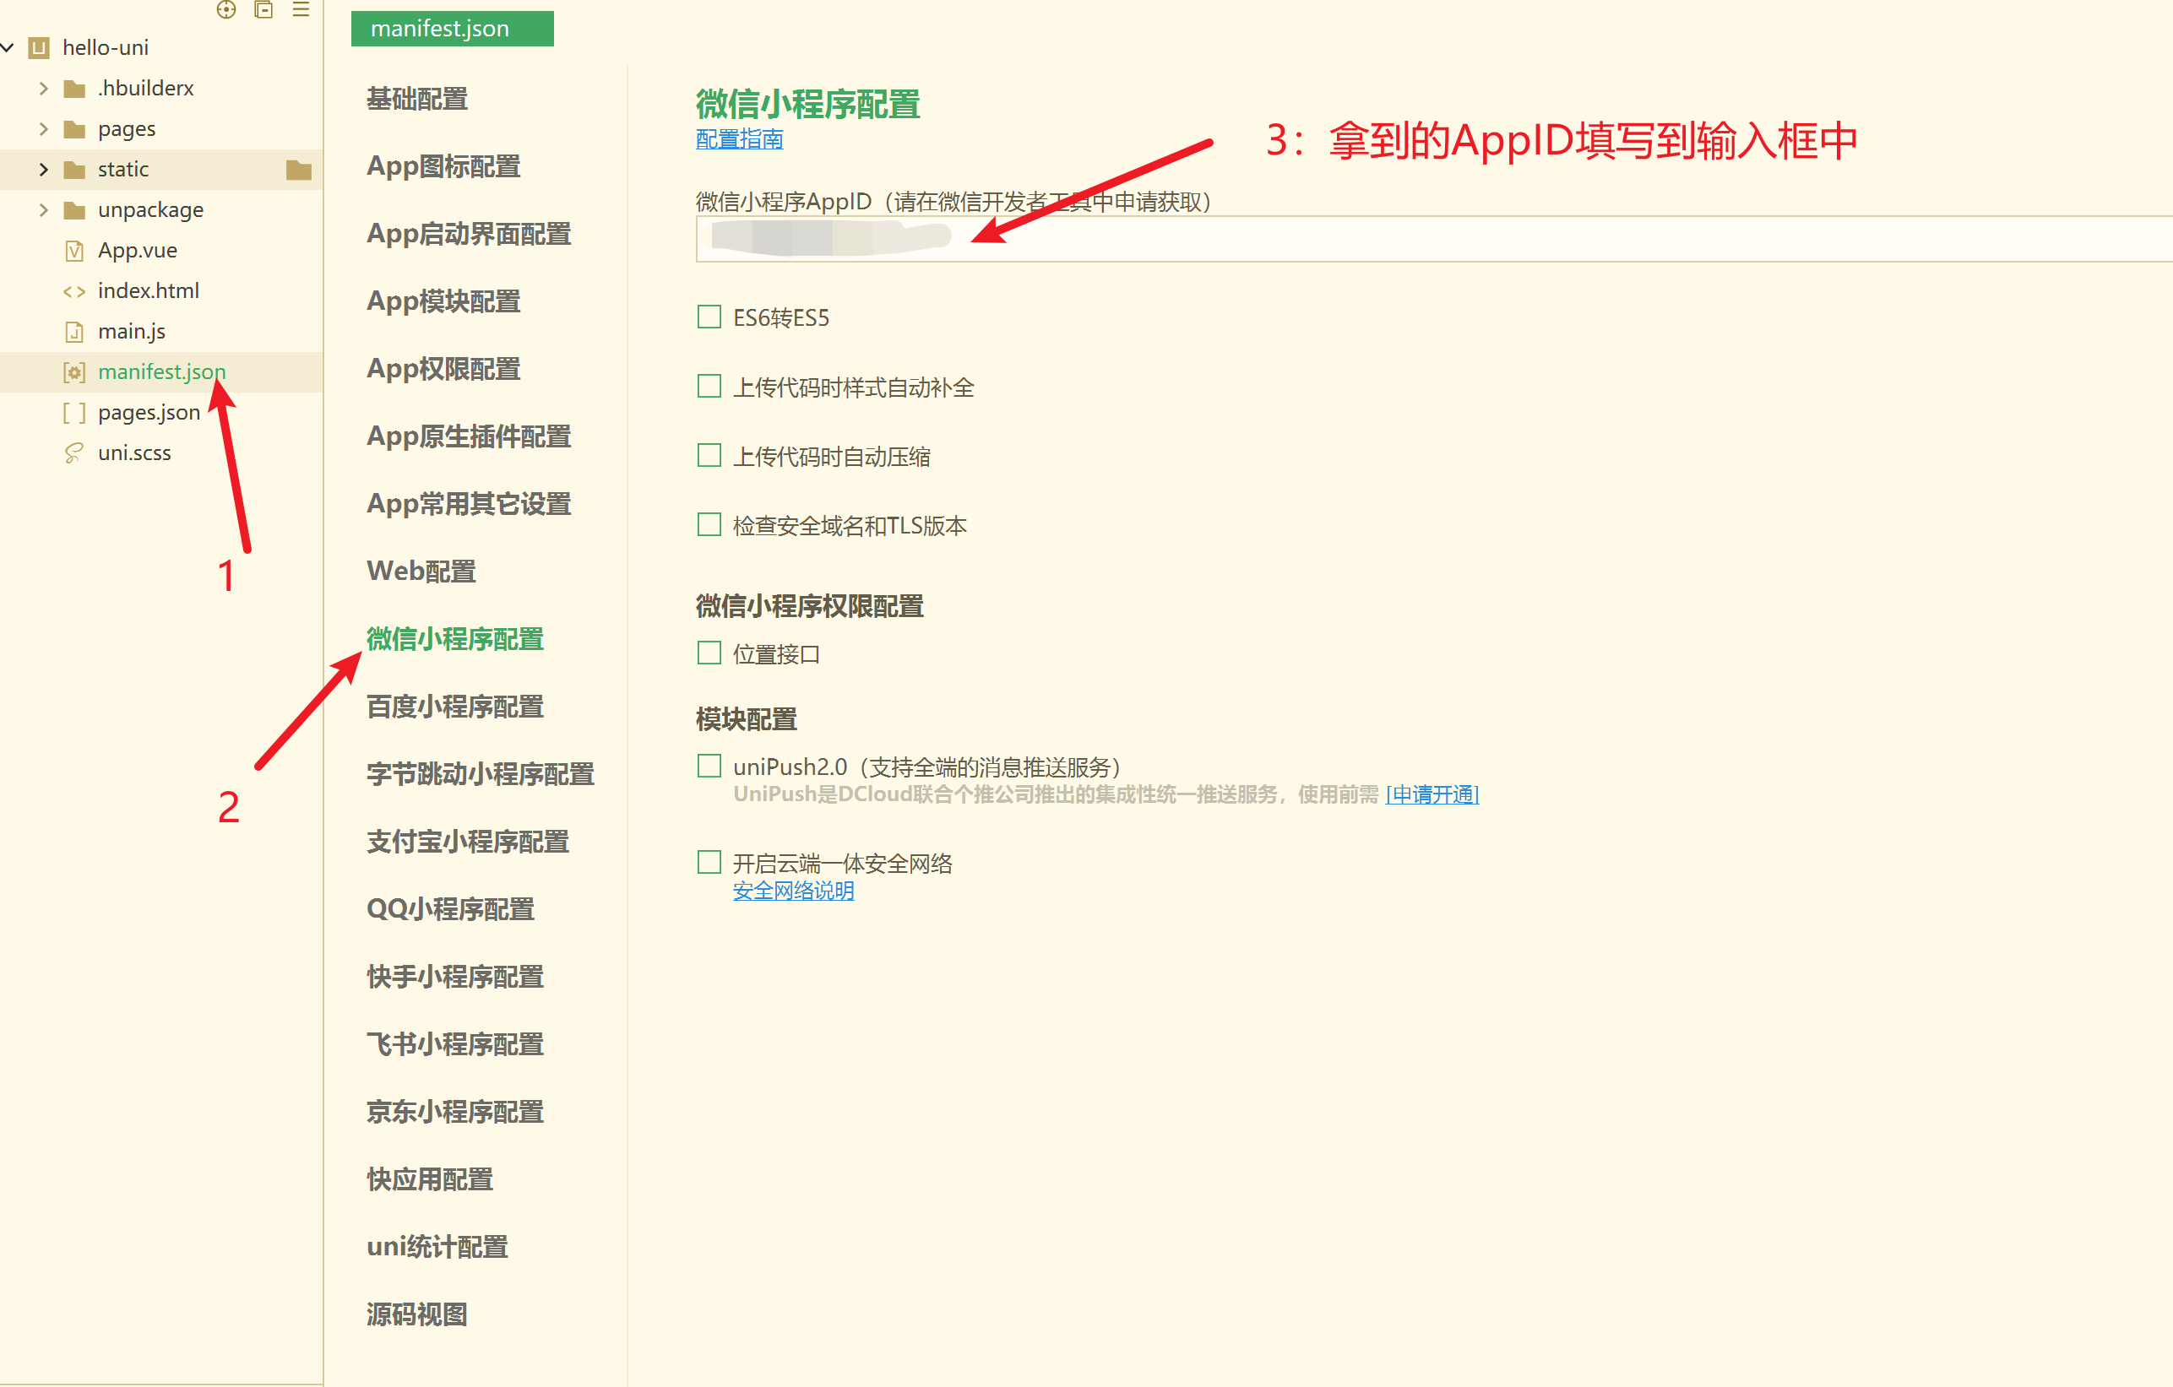The height and width of the screenshot is (1387, 2173).
Task: Click the locate current file icon
Action: click(x=226, y=10)
